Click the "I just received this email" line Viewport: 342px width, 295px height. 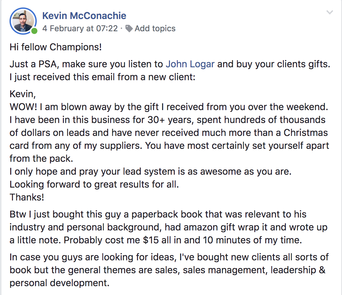102,77
